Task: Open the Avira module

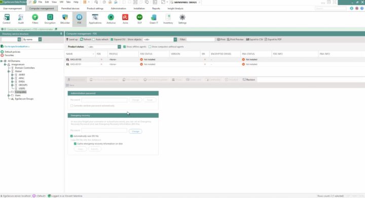Action: 125,19
